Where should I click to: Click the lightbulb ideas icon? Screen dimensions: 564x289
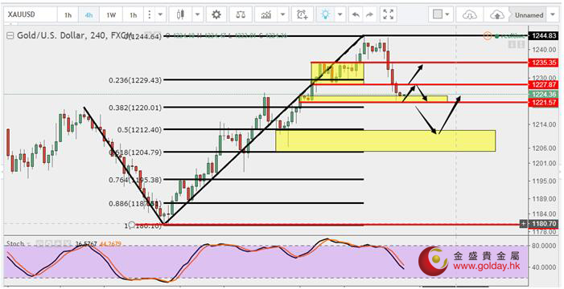(x=326, y=14)
